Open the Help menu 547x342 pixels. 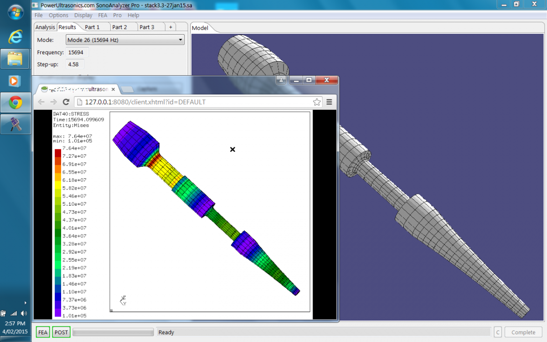pos(134,15)
